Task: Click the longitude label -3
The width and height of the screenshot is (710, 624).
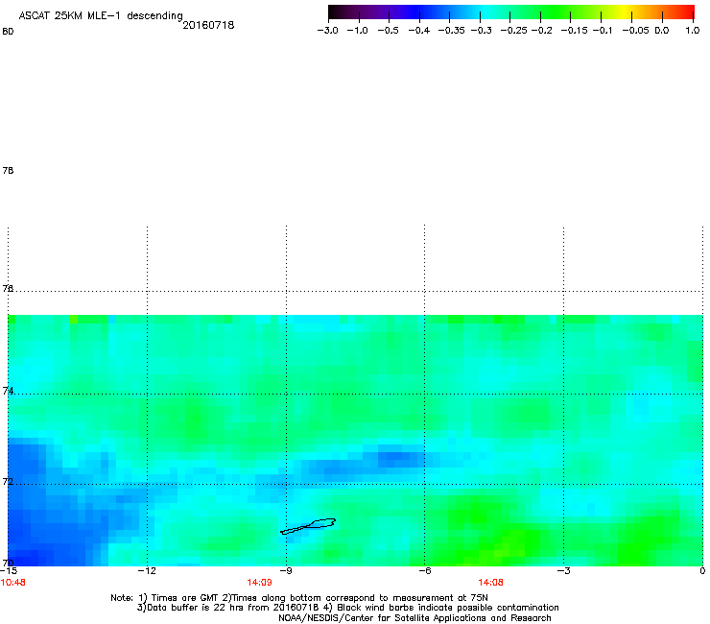Action: click(x=563, y=570)
